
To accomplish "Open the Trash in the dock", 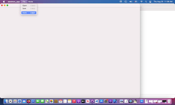I will pos(169,101).
